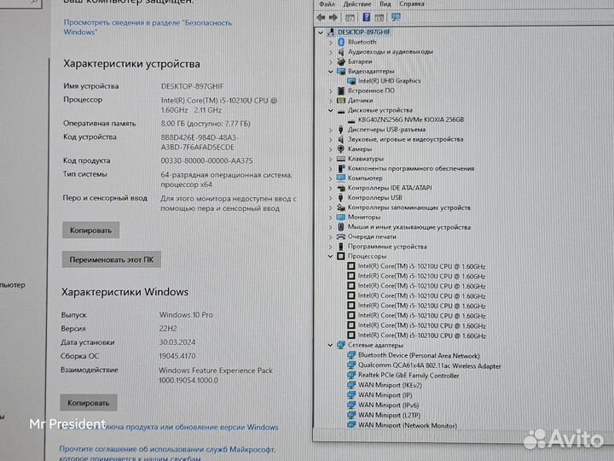Collapse the DESKTOP-897GHIF root node

pyautogui.click(x=321, y=32)
